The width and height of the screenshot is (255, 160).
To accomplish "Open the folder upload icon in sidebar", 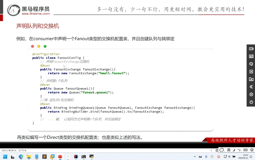I will (x=251, y=79).
